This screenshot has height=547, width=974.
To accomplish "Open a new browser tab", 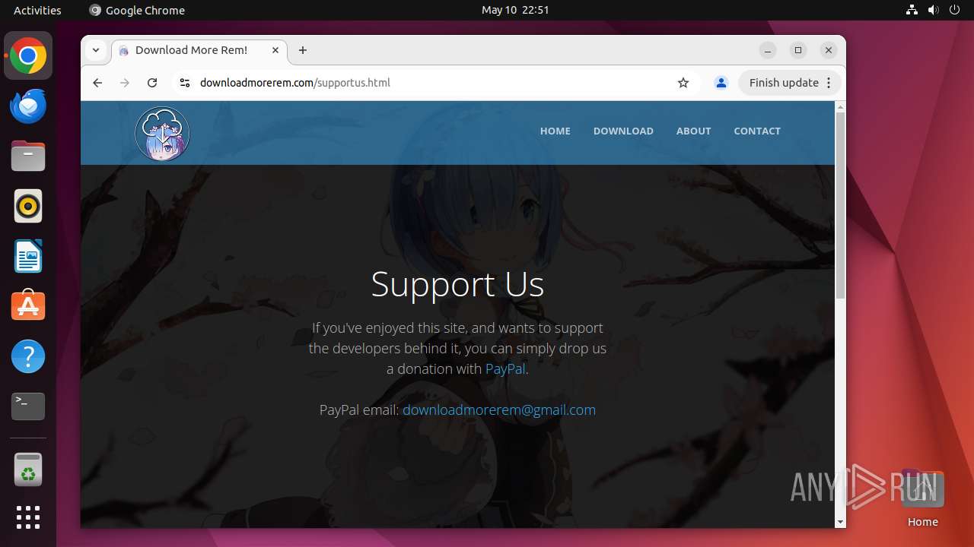I will [303, 50].
